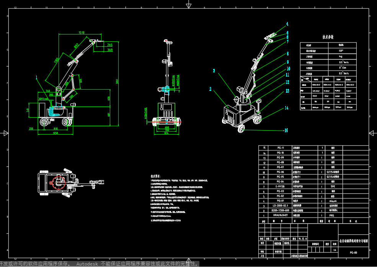Select the PG-03 cell in parts list
This screenshot has height=267, width=377.
(280, 191)
